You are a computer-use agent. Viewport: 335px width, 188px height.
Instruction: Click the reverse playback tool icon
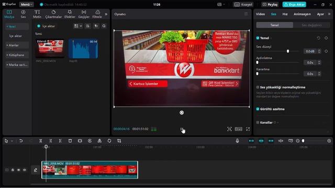[90, 140]
